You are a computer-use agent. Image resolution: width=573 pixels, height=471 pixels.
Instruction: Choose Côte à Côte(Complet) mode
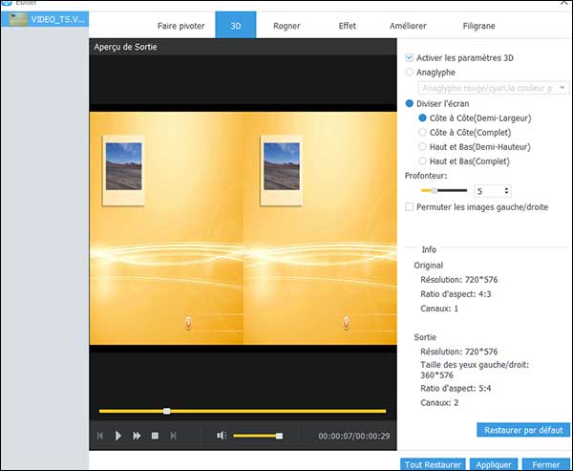(423, 133)
